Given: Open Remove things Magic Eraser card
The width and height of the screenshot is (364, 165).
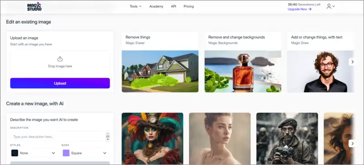Looking at the screenshot, I should 160,62.
